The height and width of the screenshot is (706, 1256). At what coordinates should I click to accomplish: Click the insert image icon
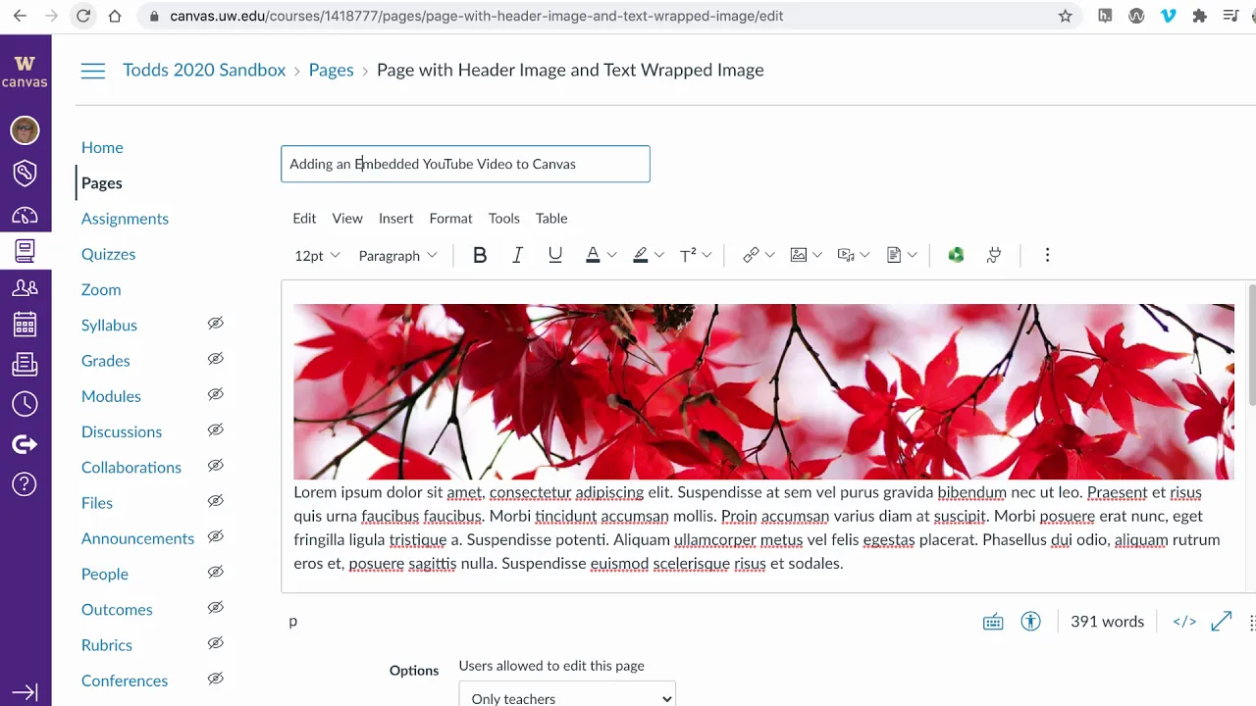tap(799, 255)
